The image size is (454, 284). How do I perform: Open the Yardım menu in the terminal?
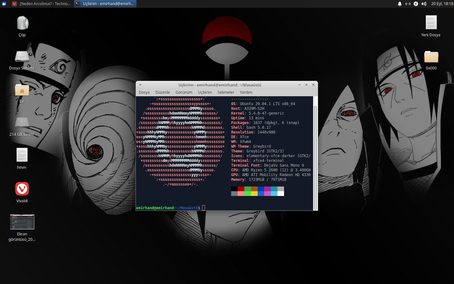click(246, 92)
